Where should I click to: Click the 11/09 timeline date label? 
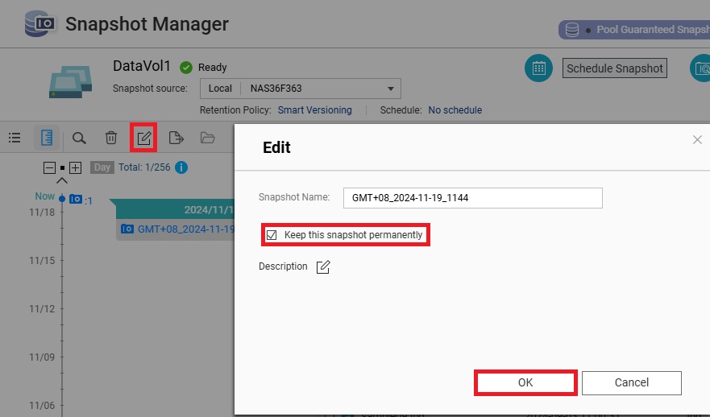(x=42, y=357)
